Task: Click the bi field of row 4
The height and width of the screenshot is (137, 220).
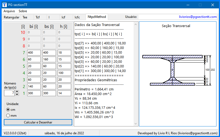Action: pyautogui.click(x=34, y=73)
